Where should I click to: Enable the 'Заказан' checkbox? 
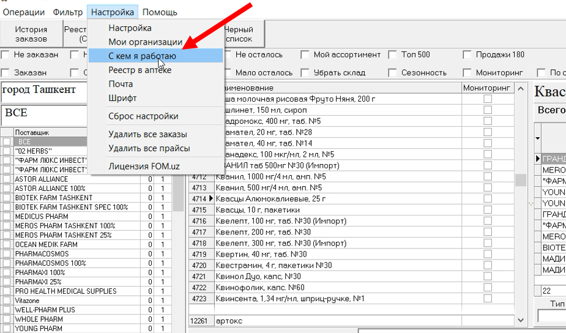(6, 73)
